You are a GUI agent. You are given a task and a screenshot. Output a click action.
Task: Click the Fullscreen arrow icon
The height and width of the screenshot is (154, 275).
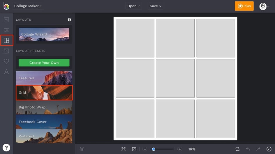[134, 149]
